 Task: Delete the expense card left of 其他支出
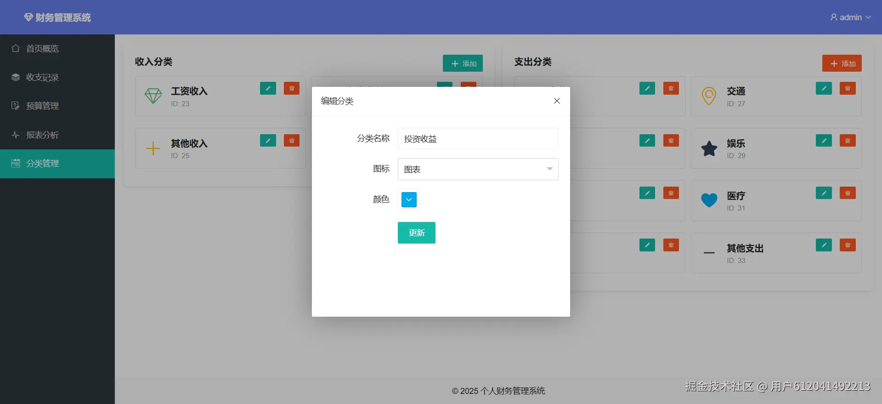pyautogui.click(x=671, y=245)
